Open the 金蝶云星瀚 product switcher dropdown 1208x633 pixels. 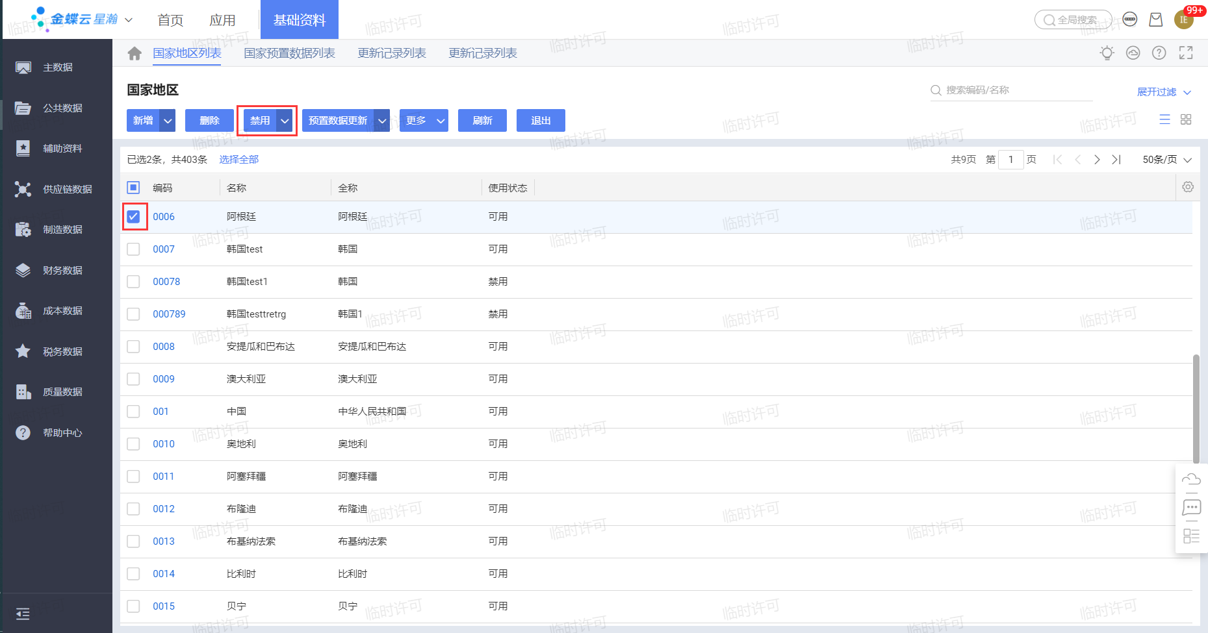pyautogui.click(x=129, y=20)
